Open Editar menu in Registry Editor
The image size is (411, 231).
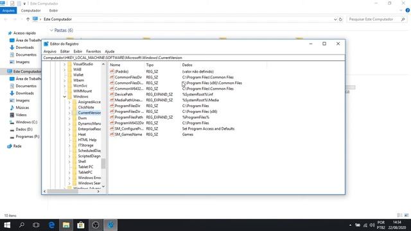click(65, 51)
